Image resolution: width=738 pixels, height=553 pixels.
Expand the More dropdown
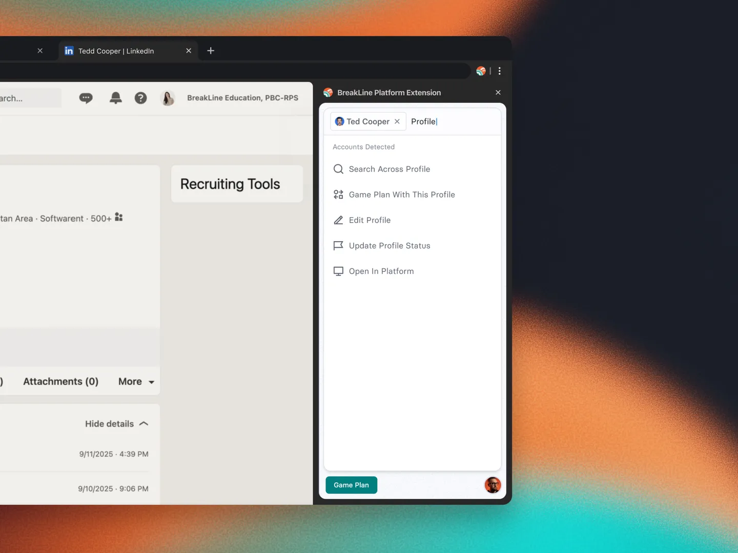pyautogui.click(x=136, y=381)
